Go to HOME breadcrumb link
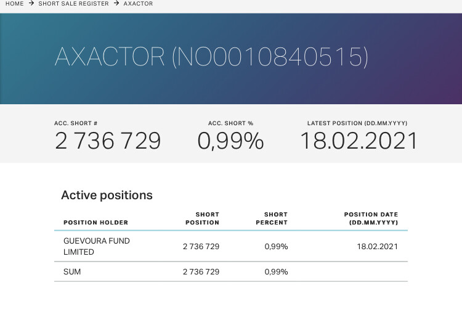 pos(14,4)
